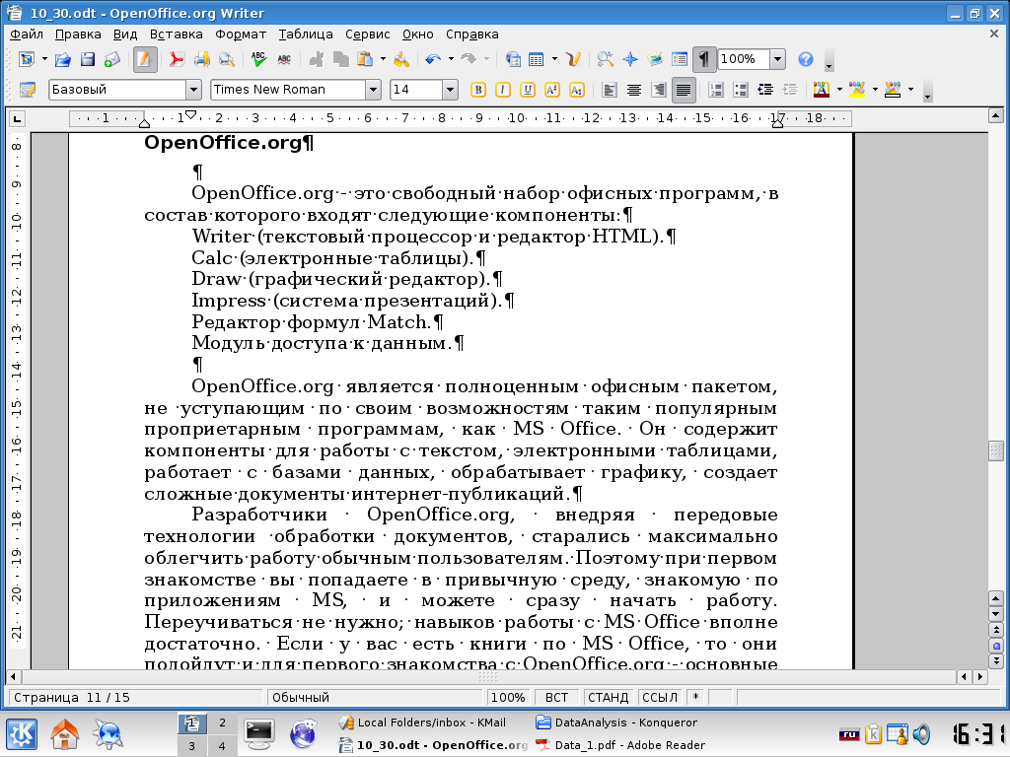Center the text alignment
Viewport: 1010px width, 757px height.
(x=634, y=90)
